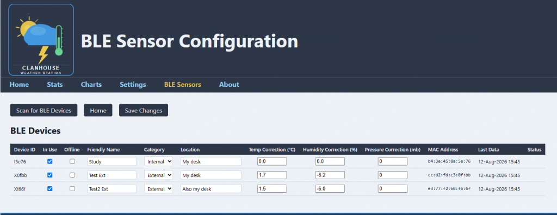557x215 pixels.
Task: Open the About page
Action: pyautogui.click(x=229, y=85)
